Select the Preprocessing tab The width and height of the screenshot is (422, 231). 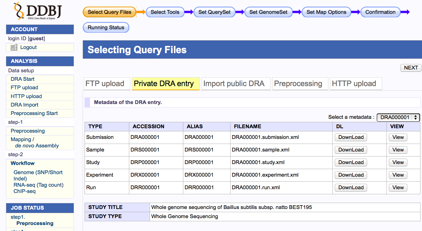[x=298, y=84]
